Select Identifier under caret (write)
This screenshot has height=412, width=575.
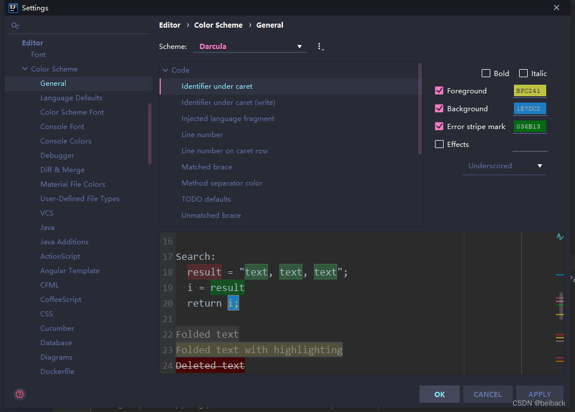click(x=228, y=103)
